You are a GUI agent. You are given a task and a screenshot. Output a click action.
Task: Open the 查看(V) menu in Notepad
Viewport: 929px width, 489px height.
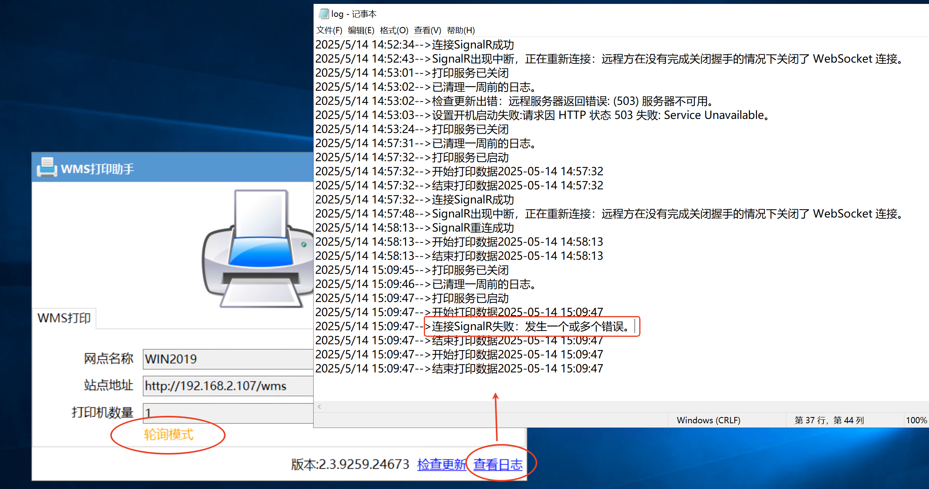(x=427, y=30)
